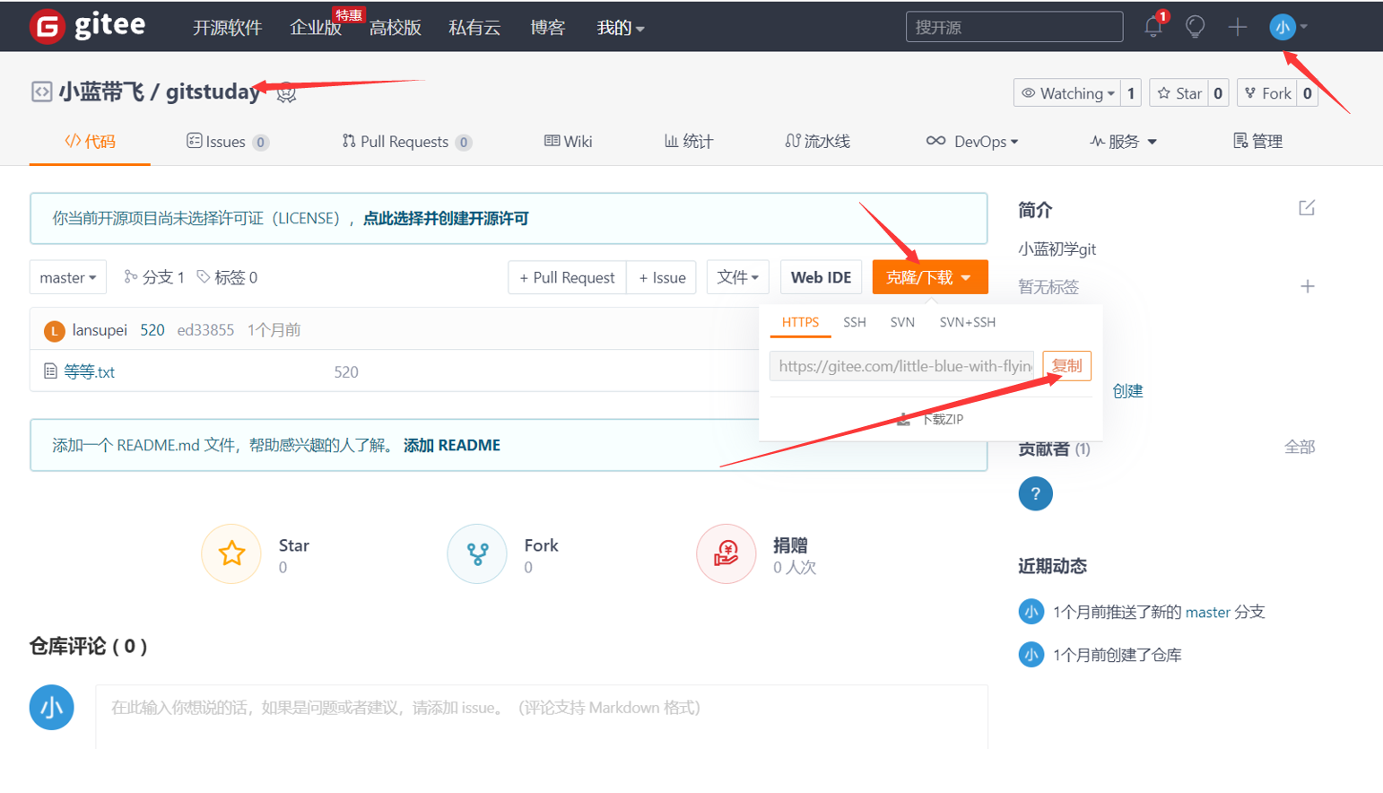Open 开源软件 in the navbar
The image size is (1383, 793).
click(227, 28)
